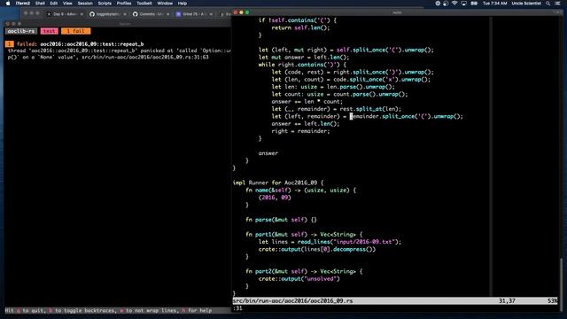This screenshot has height=319, width=567.
Task: Click the battery status icon
Action: click(474, 4)
